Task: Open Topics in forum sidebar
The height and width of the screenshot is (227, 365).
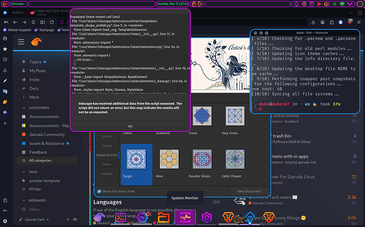Action: tap(35, 62)
